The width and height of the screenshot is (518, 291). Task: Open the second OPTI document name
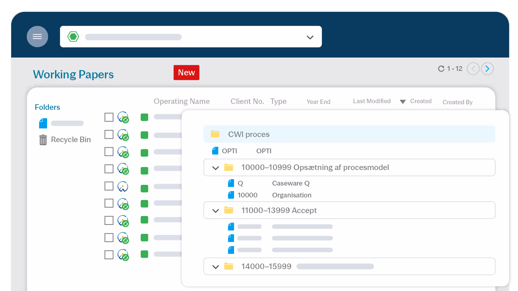[x=264, y=151]
